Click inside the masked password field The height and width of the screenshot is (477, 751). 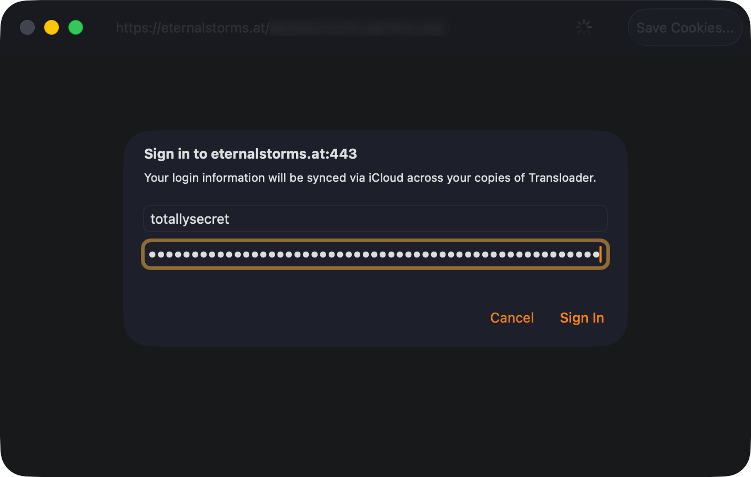point(374,255)
